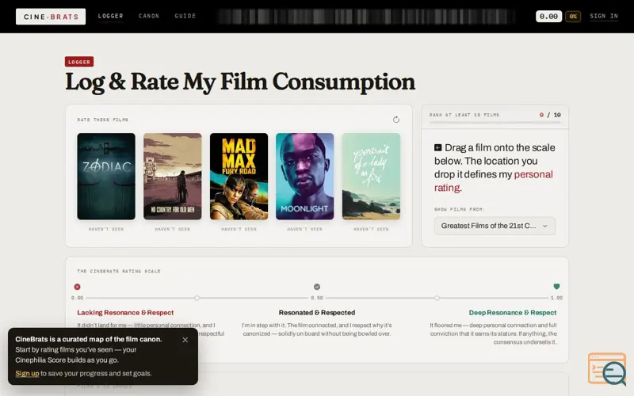Select the No Country for Old Men poster
This screenshot has height=396, width=634.
click(173, 177)
